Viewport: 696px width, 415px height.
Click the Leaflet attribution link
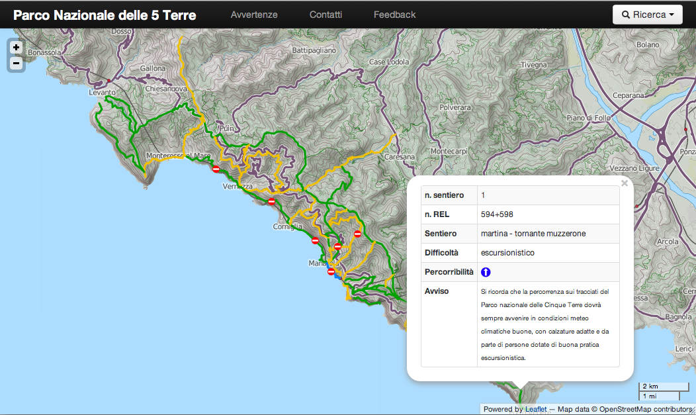click(536, 409)
